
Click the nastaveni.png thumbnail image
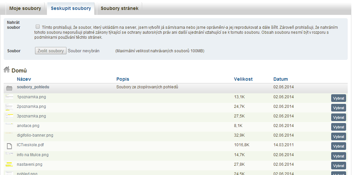tap(9, 164)
